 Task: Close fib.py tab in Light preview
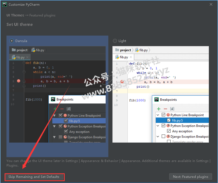[x=131, y=57]
